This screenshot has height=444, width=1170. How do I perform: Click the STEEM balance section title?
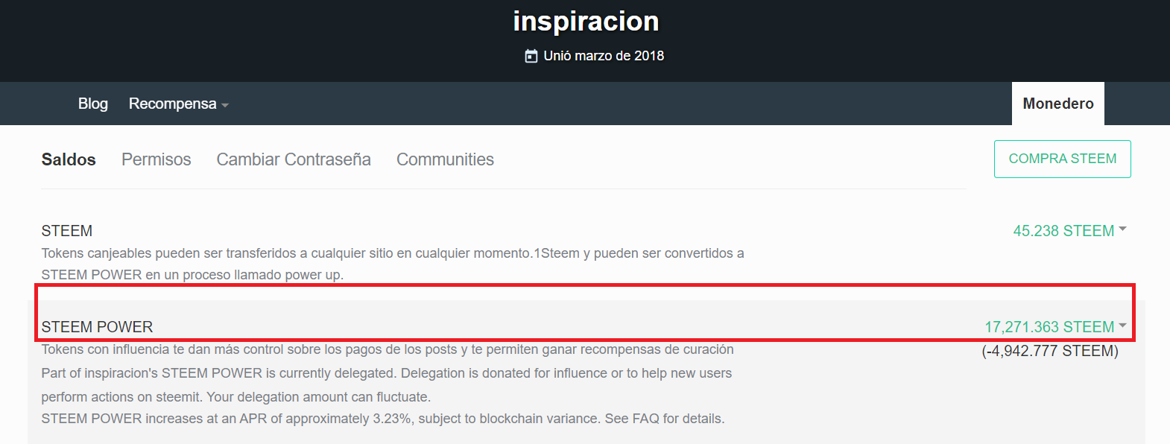coord(67,231)
